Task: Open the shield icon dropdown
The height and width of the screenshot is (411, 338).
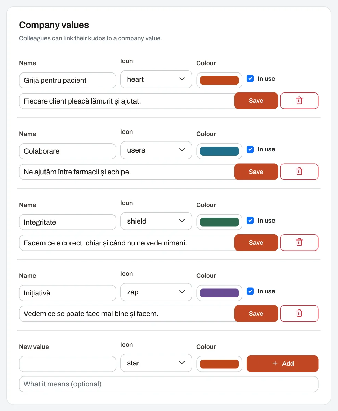Action: 156,221
